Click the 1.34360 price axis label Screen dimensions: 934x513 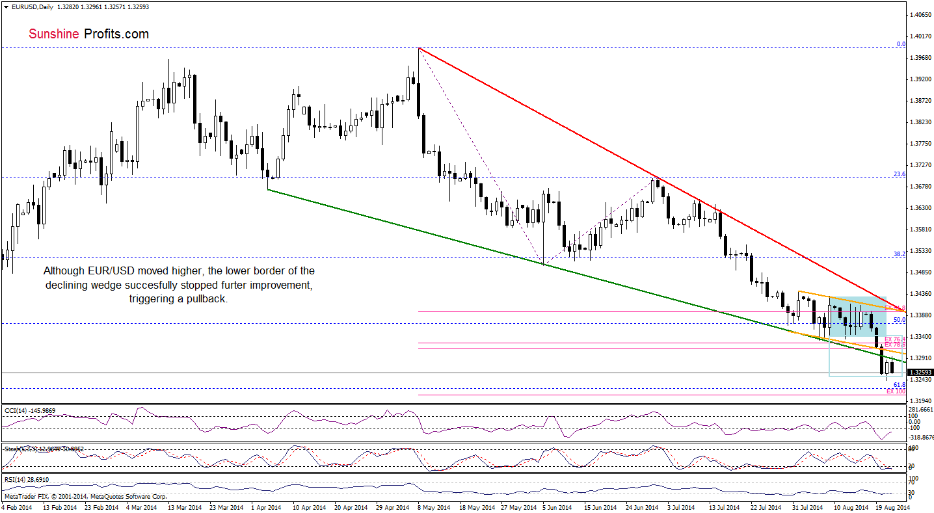[920, 294]
